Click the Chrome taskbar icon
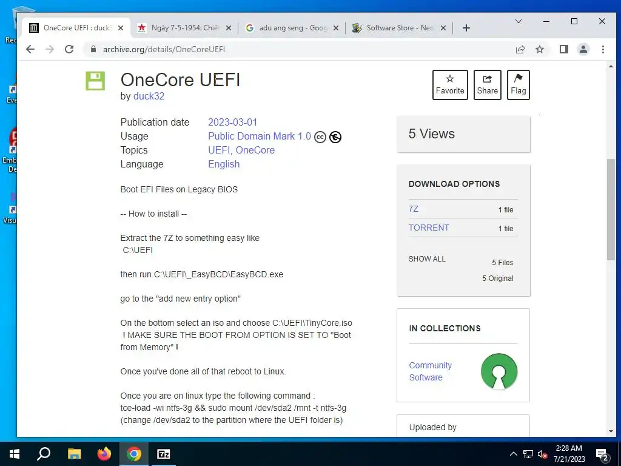 pyautogui.click(x=134, y=454)
